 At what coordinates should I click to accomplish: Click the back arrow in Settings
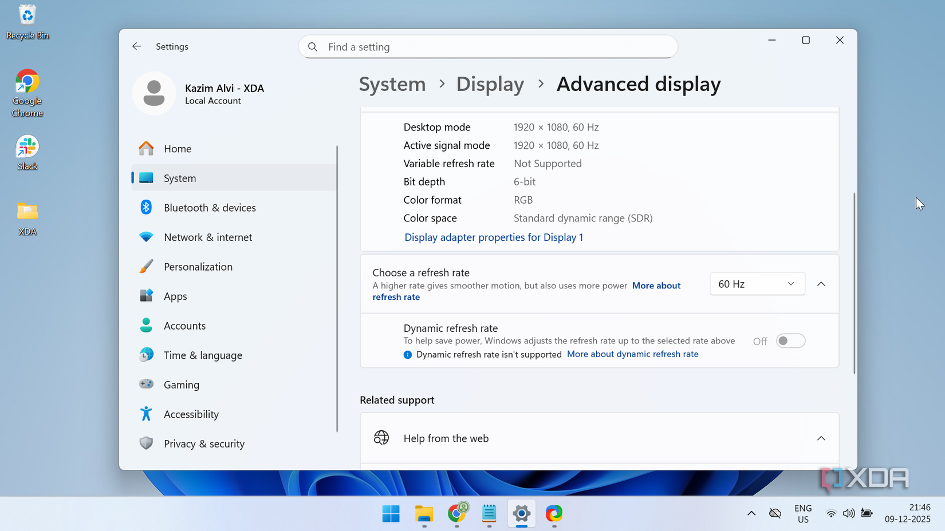pyautogui.click(x=136, y=46)
